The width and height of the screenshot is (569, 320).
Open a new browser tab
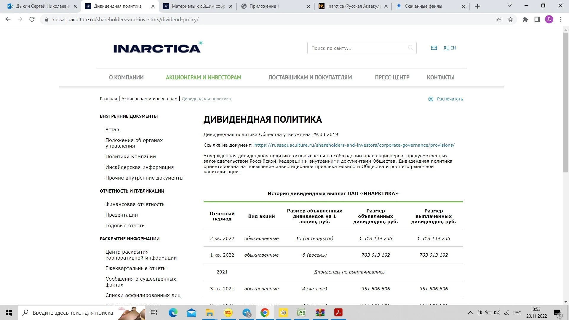[477, 6]
